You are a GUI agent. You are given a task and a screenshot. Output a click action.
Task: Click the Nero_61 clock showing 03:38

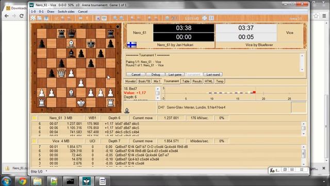(x=184, y=28)
